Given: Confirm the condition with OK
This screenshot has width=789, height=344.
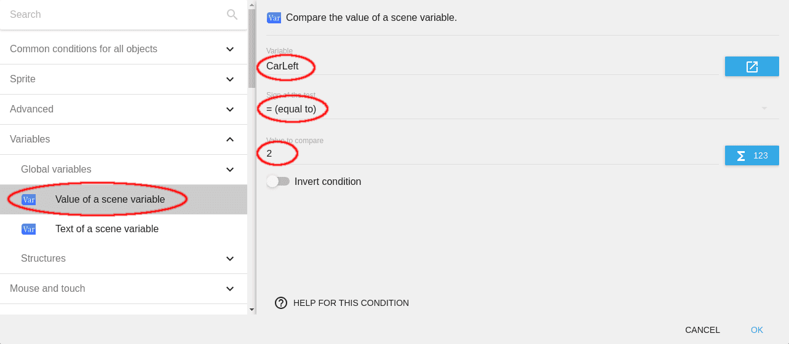Looking at the screenshot, I should pyautogui.click(x=756, y=330).
